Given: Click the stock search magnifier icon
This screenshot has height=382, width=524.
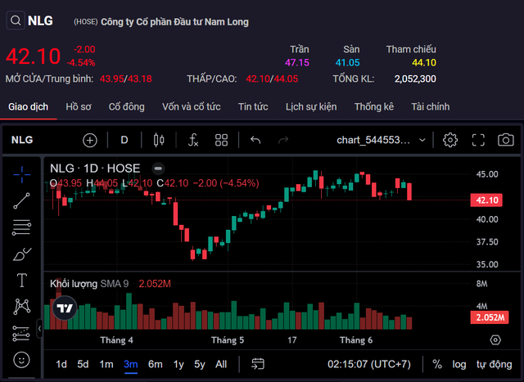Looking at the screenshot, I should [x=16, y=20].
